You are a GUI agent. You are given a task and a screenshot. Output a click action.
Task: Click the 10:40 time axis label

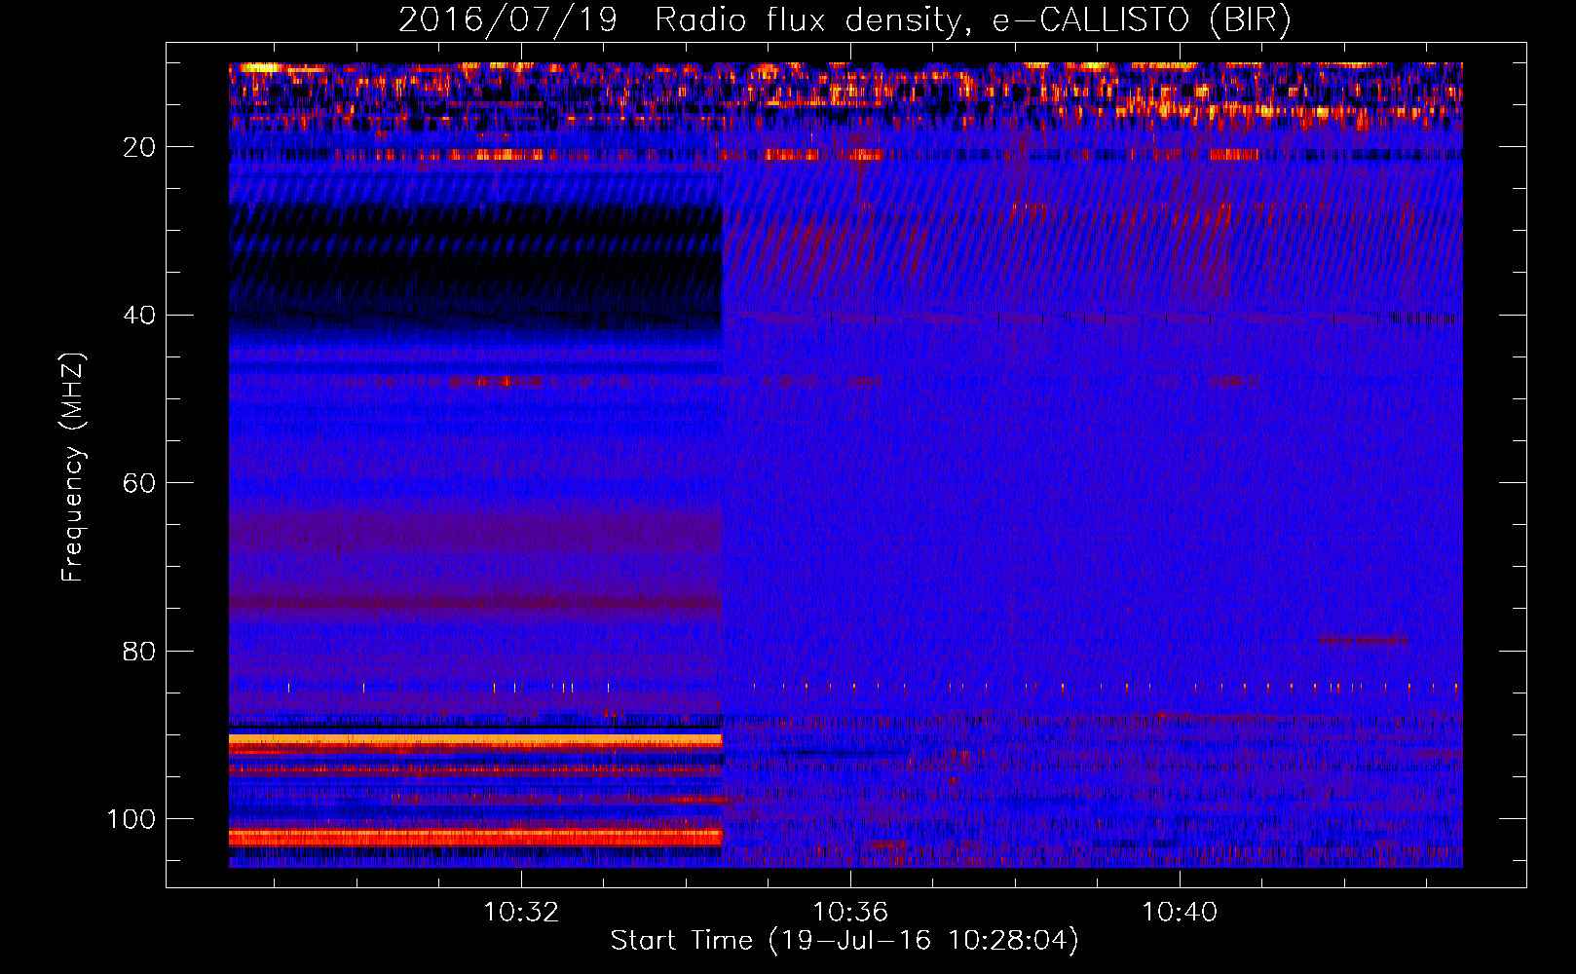point(1180,912)
